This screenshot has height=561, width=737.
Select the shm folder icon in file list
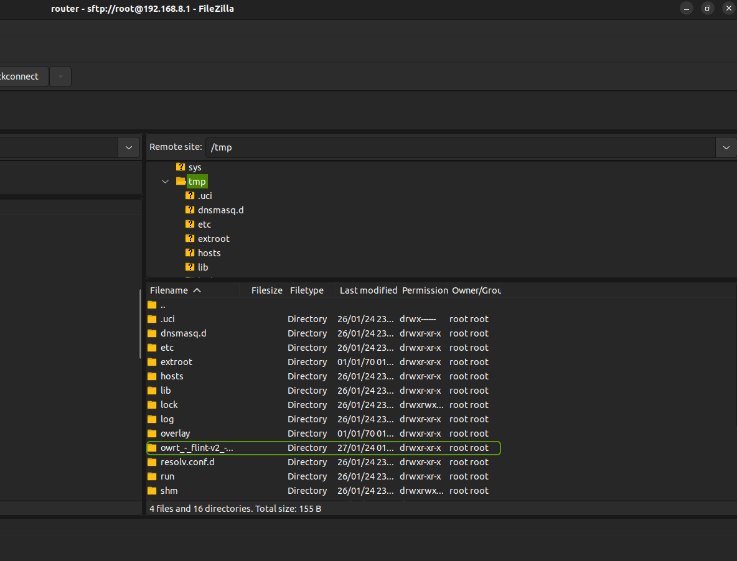coord(152,491)
